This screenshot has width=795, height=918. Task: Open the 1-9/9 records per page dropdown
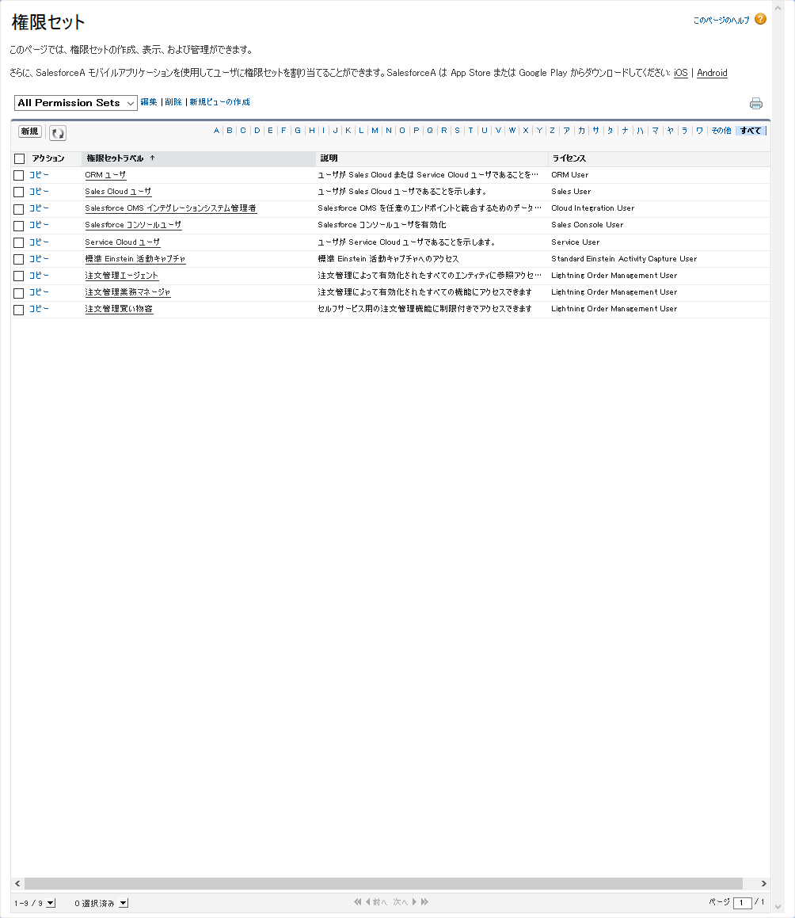51,901
